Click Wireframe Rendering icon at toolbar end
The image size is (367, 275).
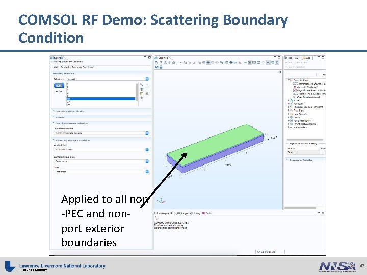point(277,63)
